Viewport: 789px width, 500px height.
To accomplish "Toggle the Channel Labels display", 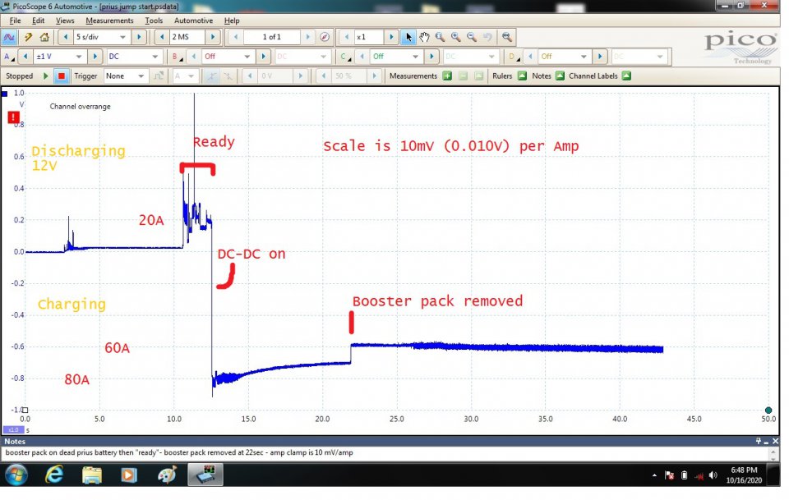I will pyautogui.click(x=626, y=76).
